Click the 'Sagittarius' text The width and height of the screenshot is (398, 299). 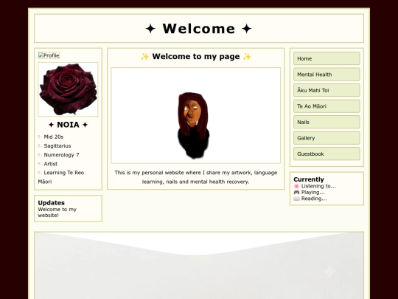tap(57, 146)
